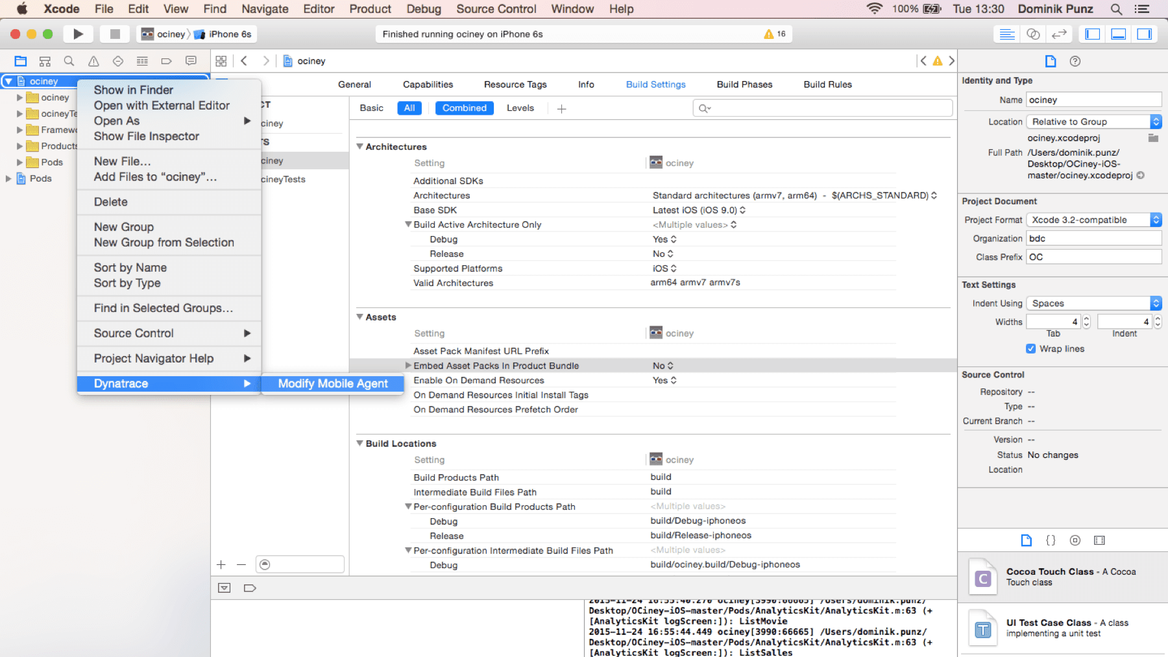The image size is (1168, 657).
Task: Hide the debug console view
Action: coord(225,588)
